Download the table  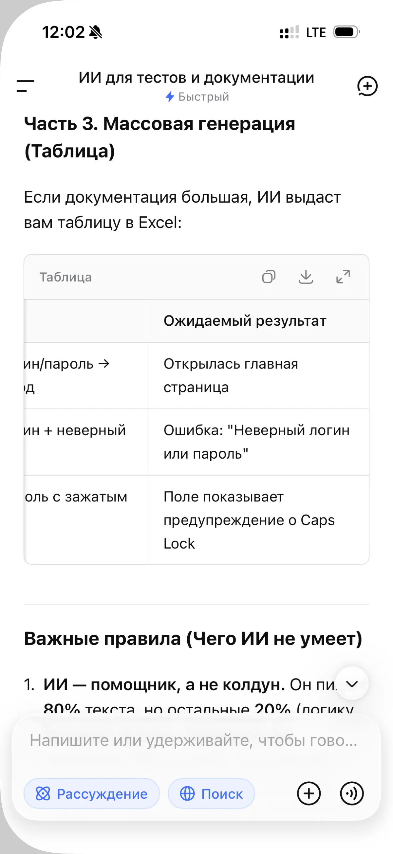point(306,277)
